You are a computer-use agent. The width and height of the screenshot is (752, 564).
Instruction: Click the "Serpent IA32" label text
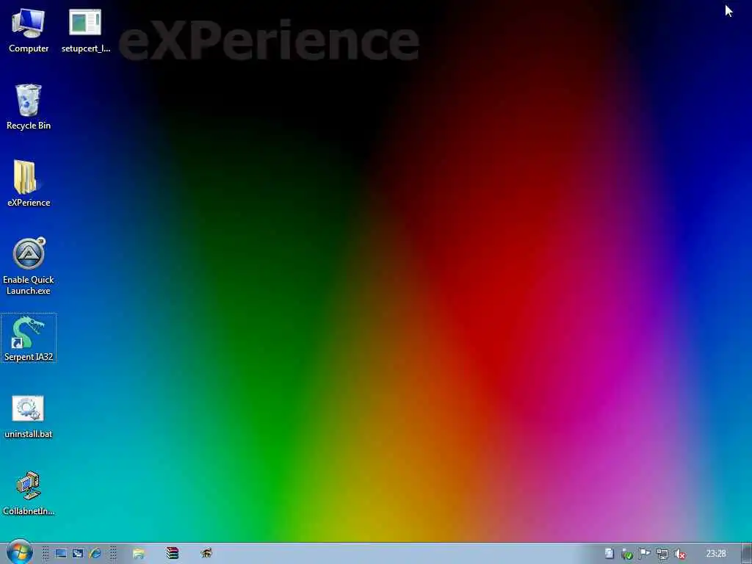(x=29, y=357)
